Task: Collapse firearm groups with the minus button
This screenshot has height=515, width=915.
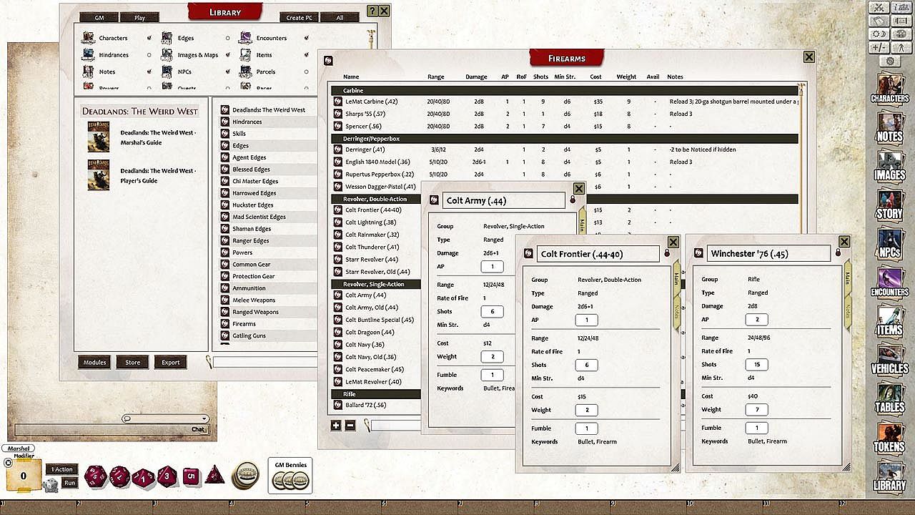Action: point(350,426)
